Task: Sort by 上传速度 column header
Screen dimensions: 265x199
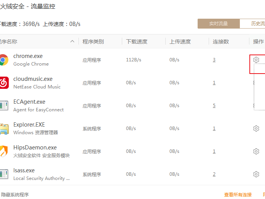Action: 180,42
